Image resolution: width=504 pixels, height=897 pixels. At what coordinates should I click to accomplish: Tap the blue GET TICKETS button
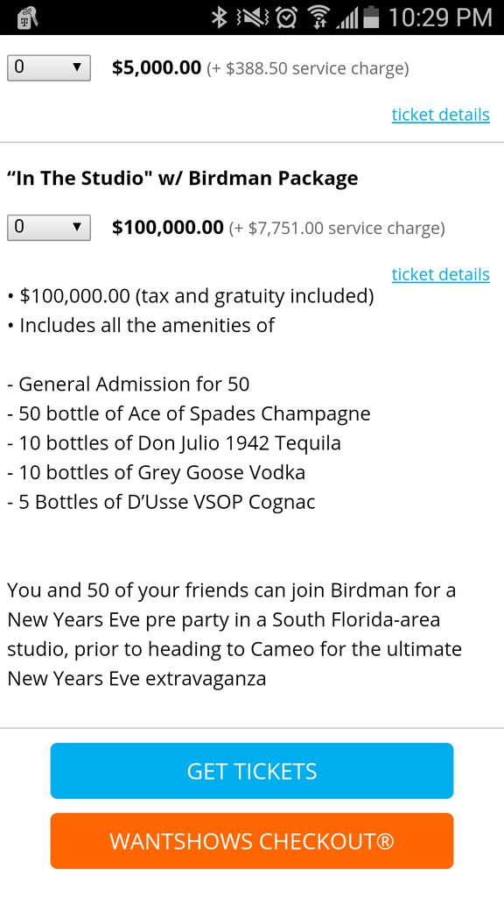(252, 771)
